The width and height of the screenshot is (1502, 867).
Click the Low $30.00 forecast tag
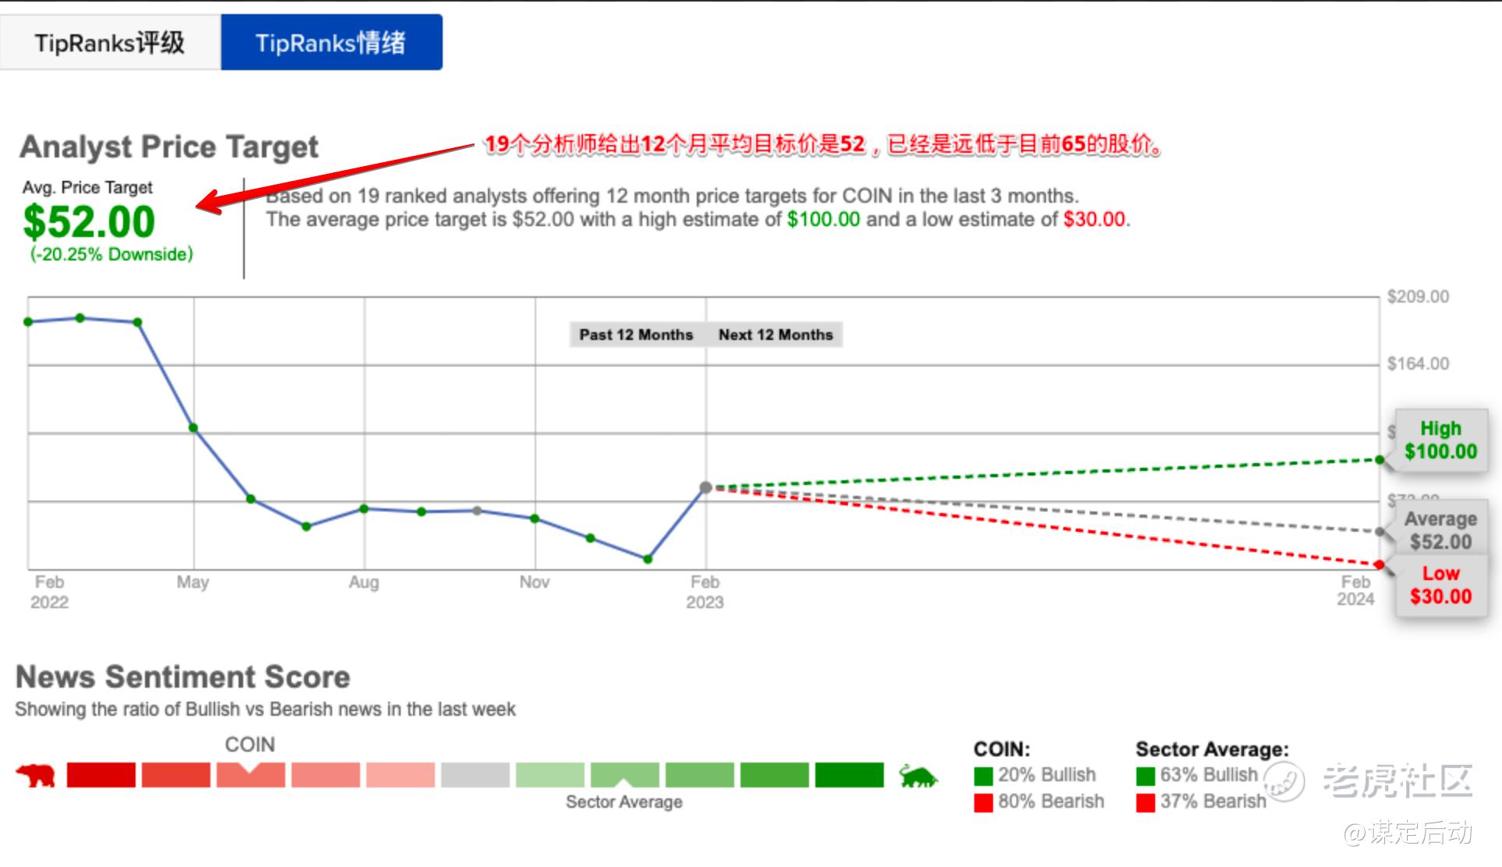point(1440,585)
